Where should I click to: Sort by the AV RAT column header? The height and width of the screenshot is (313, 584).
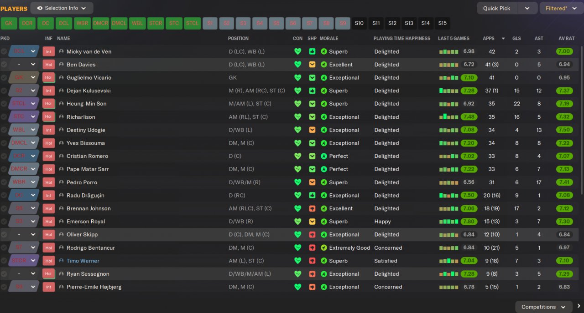(566, 39)
